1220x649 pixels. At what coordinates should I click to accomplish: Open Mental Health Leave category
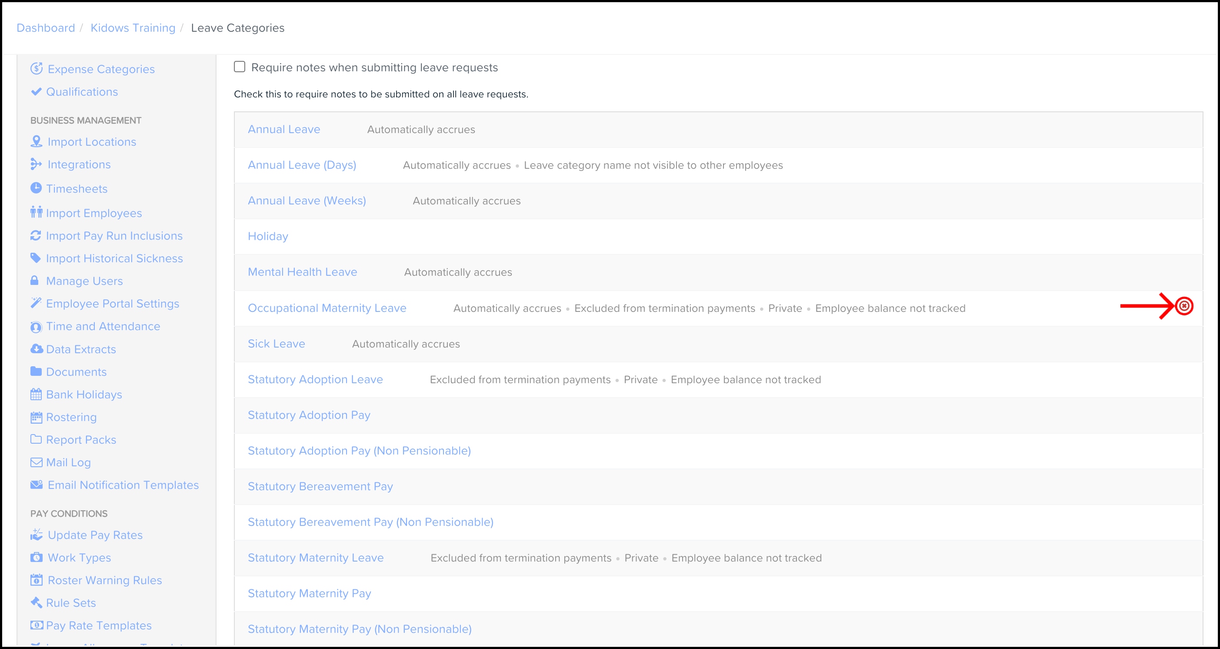coord(302,272)
